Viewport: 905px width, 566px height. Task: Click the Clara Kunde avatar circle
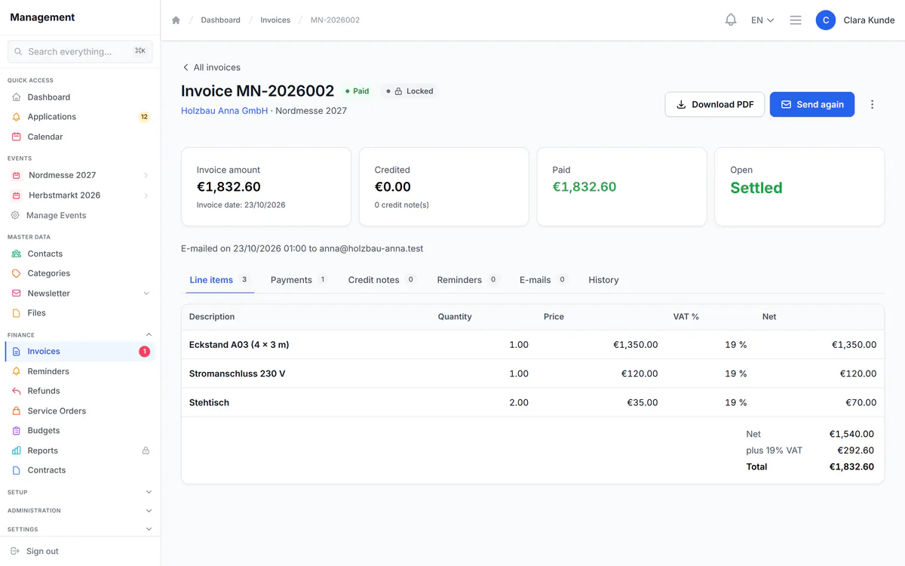(826, 20)
